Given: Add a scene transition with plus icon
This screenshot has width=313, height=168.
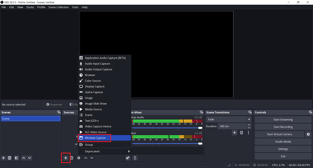Looking at the screenshot, I should [234, 132].
